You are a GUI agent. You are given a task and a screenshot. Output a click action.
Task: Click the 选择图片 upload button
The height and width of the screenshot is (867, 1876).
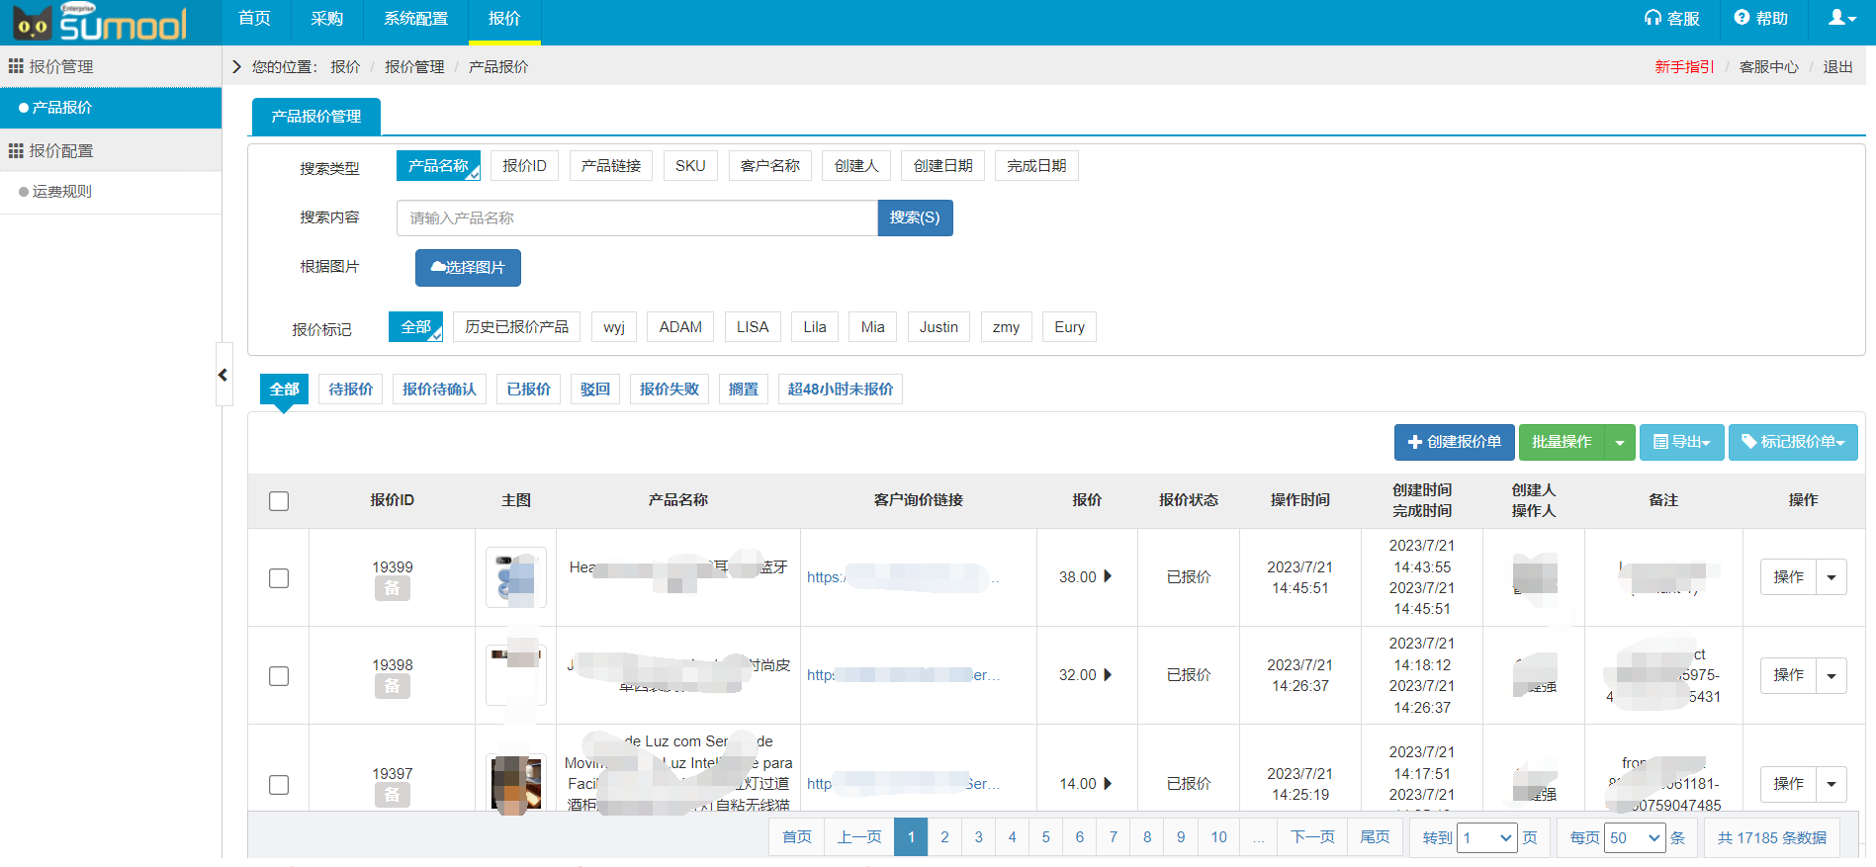[x=468, y=267]
